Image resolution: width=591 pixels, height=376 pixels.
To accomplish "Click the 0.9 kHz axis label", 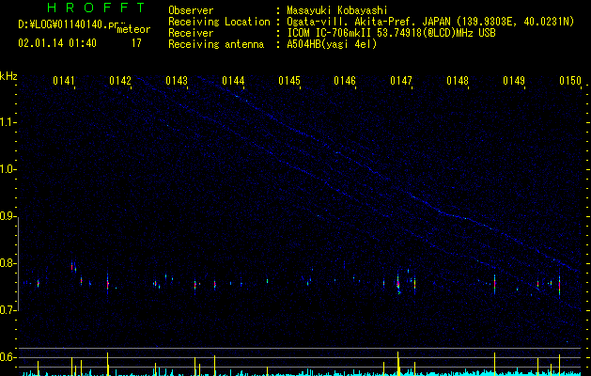I will point(8,216).
